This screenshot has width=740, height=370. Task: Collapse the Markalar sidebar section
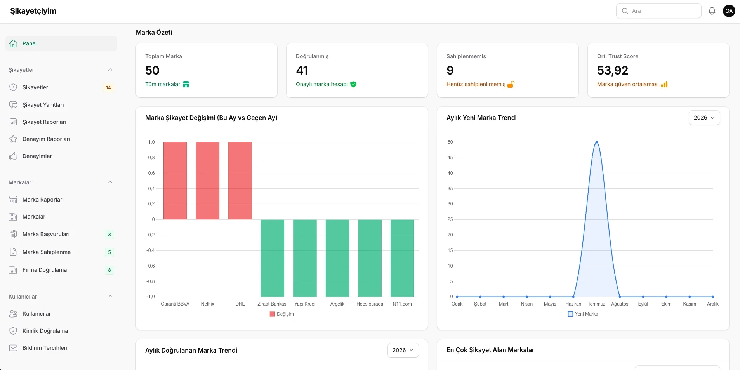pos(110,182)
